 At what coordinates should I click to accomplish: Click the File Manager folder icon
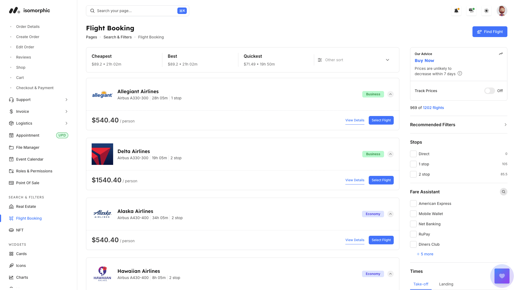pyautogui.click(x=11, y=147)
